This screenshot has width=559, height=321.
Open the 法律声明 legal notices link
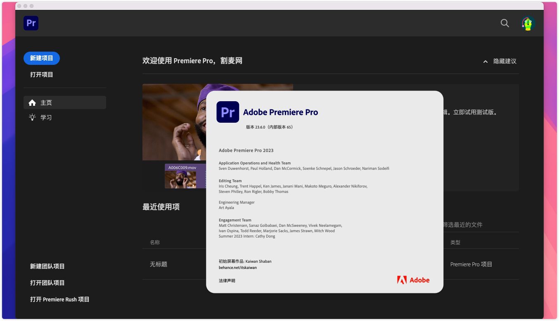227,281
